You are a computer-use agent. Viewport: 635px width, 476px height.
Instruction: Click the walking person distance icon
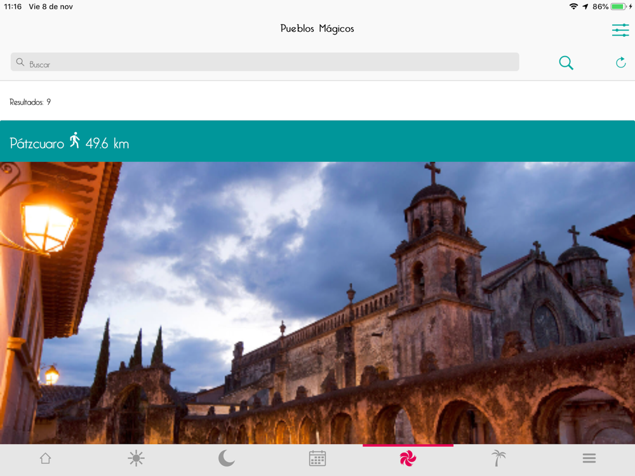[75, 141]
